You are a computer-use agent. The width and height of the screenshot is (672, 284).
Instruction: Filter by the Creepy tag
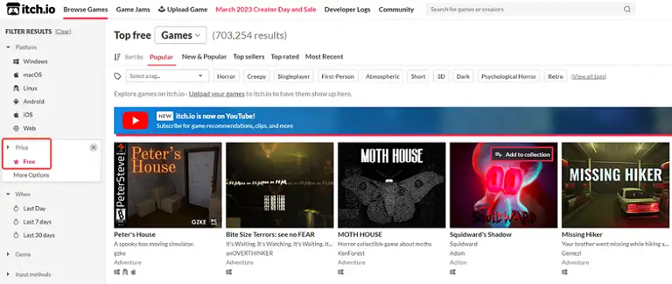(x=256, y=76)
